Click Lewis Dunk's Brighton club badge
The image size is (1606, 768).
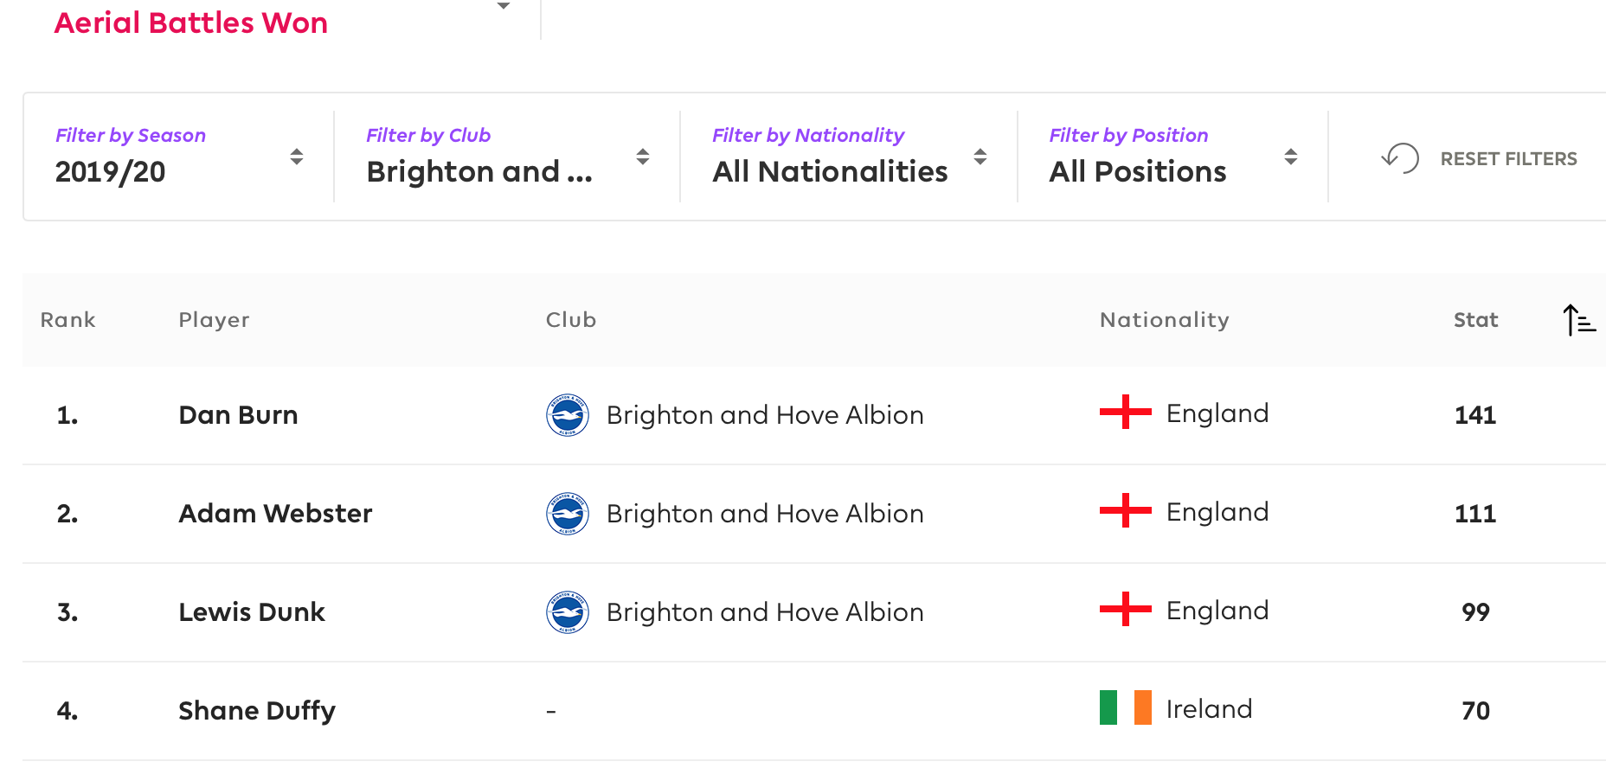coord(568,612)
